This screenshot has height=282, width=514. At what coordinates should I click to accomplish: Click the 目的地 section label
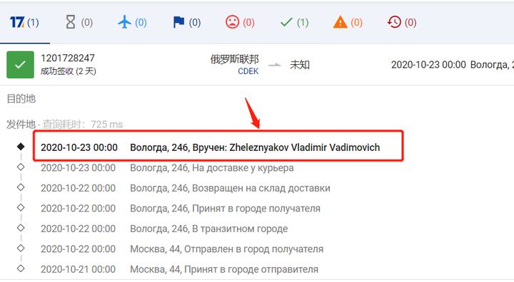pos(21,98)
